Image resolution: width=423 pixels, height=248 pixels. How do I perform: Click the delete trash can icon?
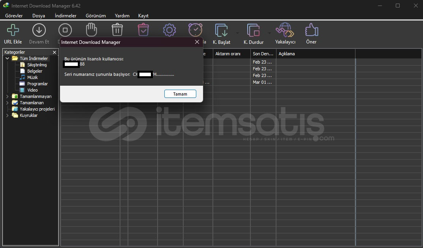coord(117,30)
